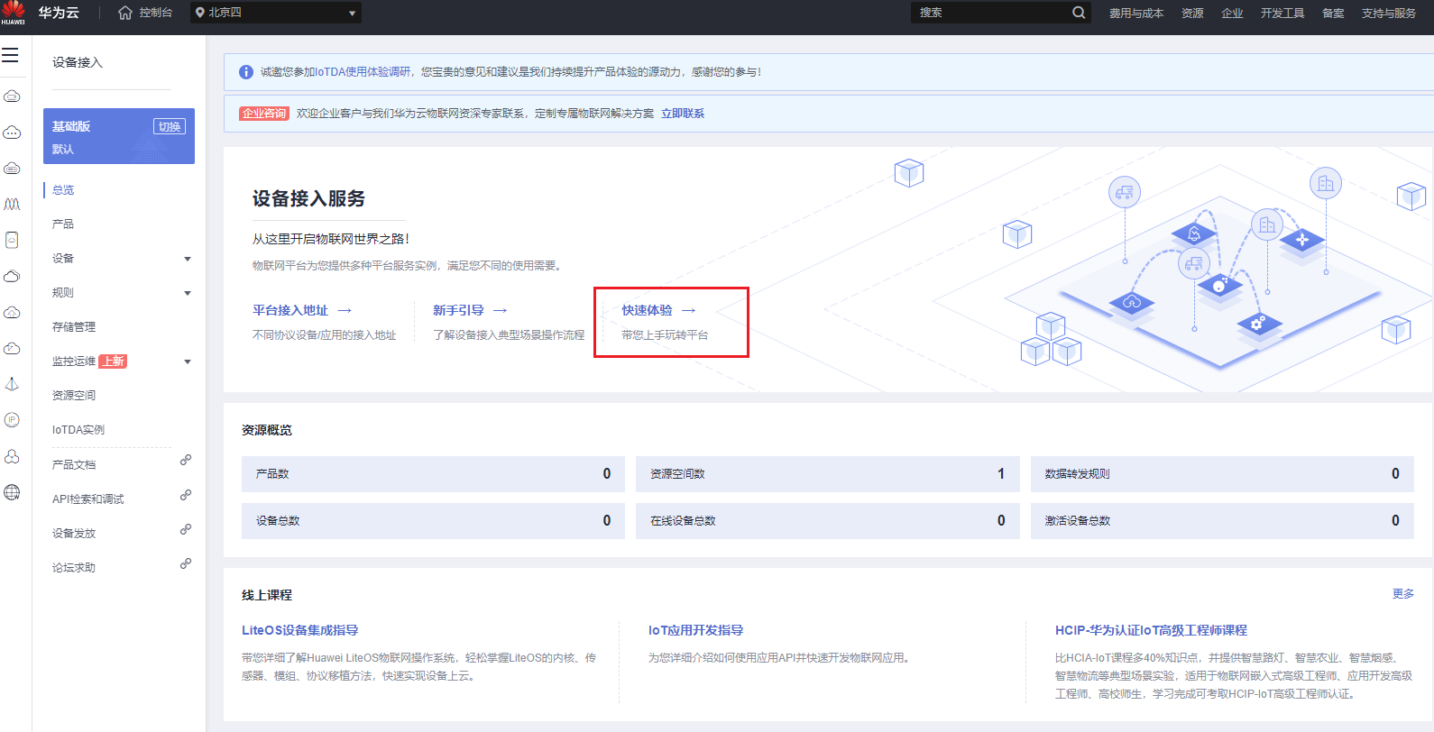Screen dimensions: 1434x732
Task: Open 资源 in the top bar
Action: tap(1192, 14)
